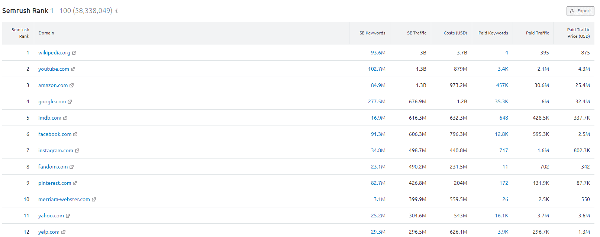Open imdb.com Paid Keywords value 648
The image size is (600, 237).
[x=504, y=118]
